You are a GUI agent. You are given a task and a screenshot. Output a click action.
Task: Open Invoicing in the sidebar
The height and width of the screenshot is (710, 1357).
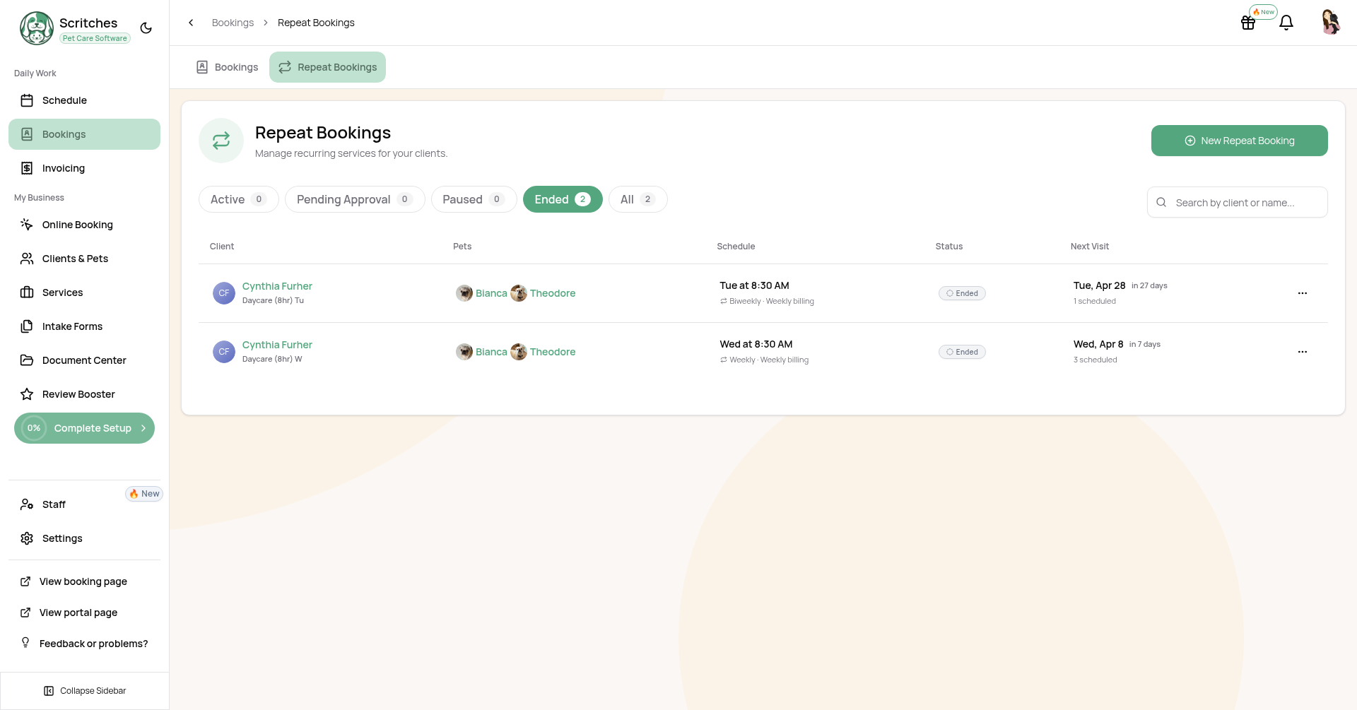tap(64, 168)
